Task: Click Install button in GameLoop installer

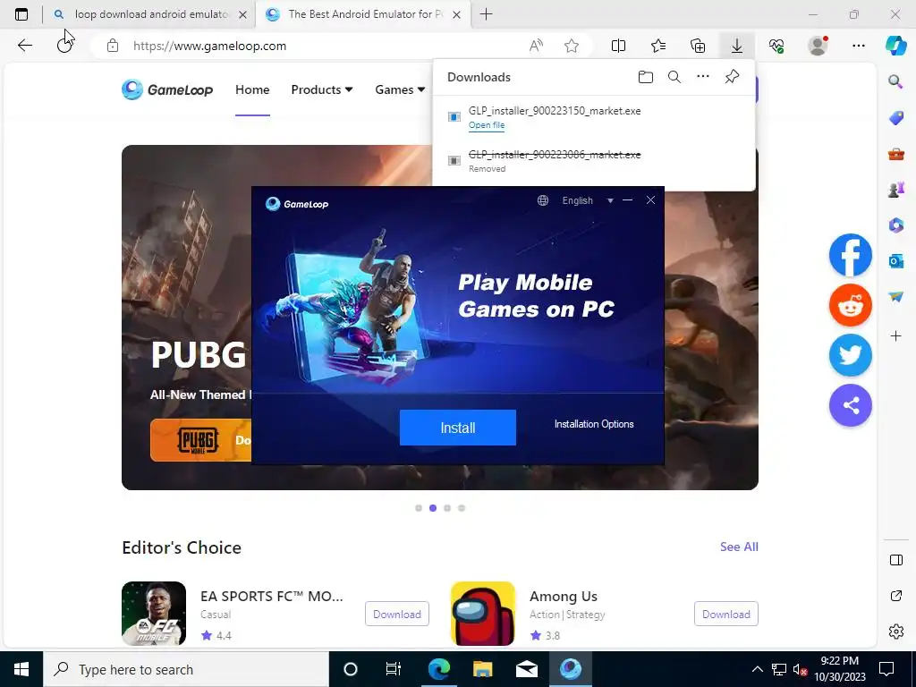Action: (457, 428)
